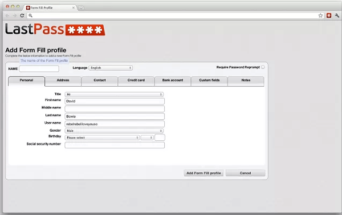342x215 pixels.
Task: Open the Gender dropdown
Action: [x=114, y=131]
